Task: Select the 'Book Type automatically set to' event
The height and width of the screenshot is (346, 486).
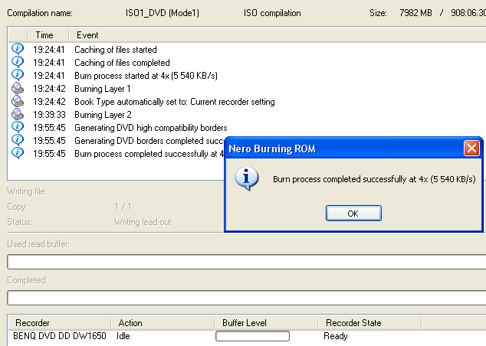Action: (x=175, y=102)
